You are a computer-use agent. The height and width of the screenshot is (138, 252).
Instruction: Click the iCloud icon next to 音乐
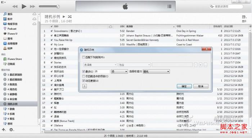click(x=35, y=14)
